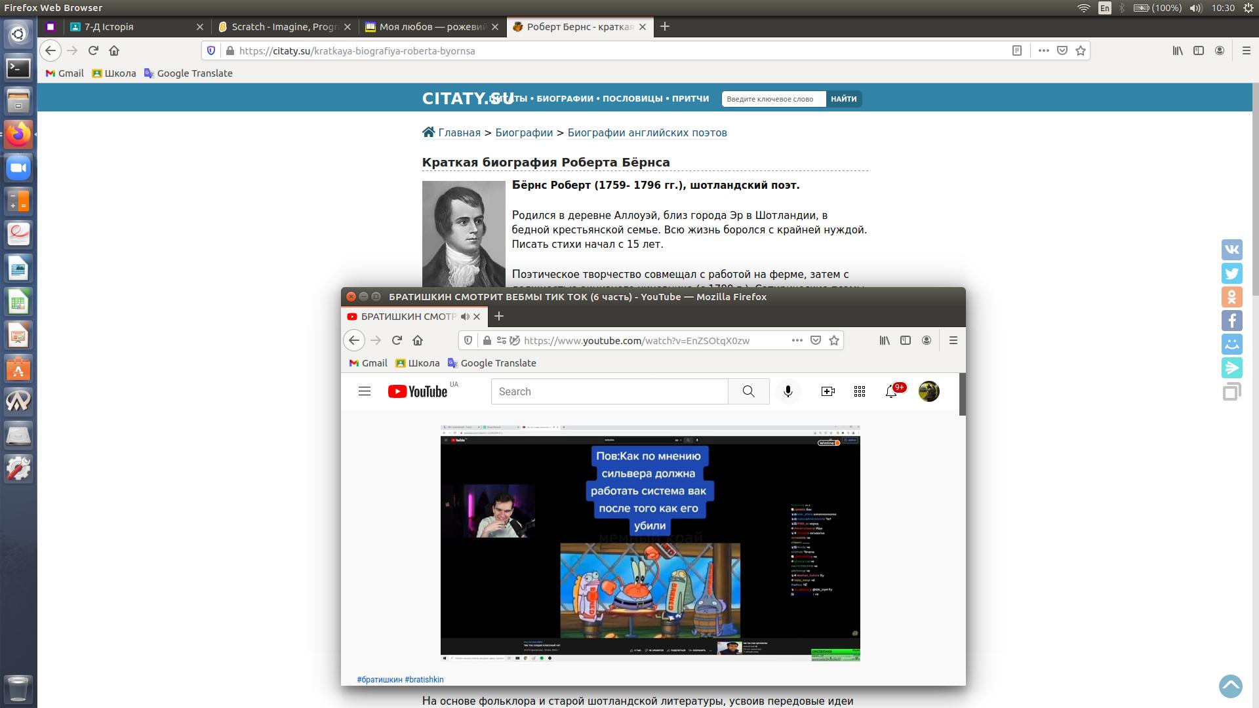Open YouTube hamburger guide menu
This screenshot has height=708, width=1259.
point(365,391)
